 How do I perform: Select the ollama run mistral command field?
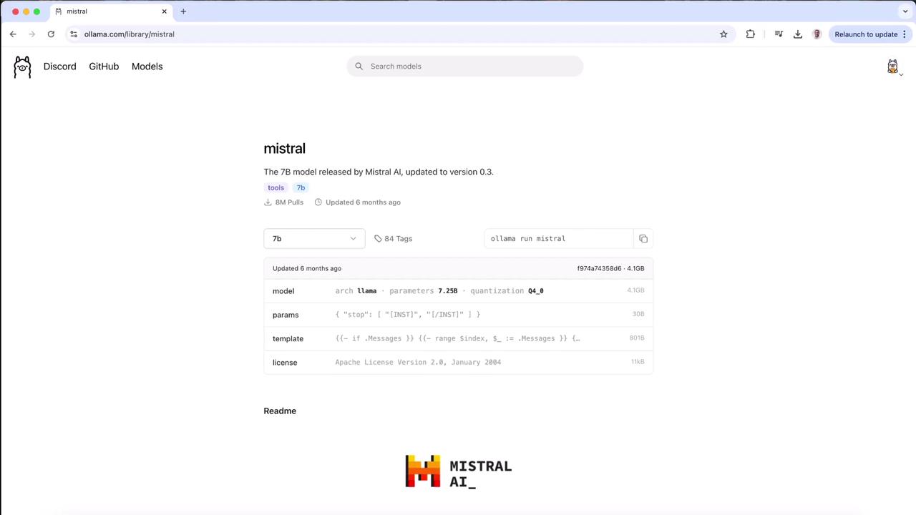[559, 238]
